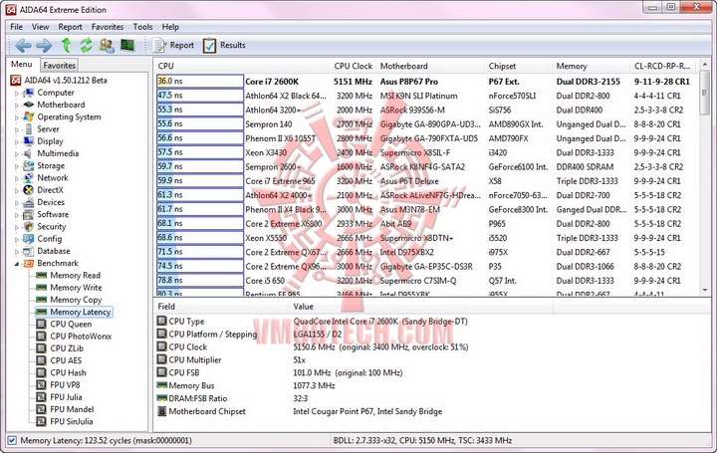The height and width of the screenshot is (453, 717).
Task: Sort by the CPU Clock column header
Action: tap(353, 66)
